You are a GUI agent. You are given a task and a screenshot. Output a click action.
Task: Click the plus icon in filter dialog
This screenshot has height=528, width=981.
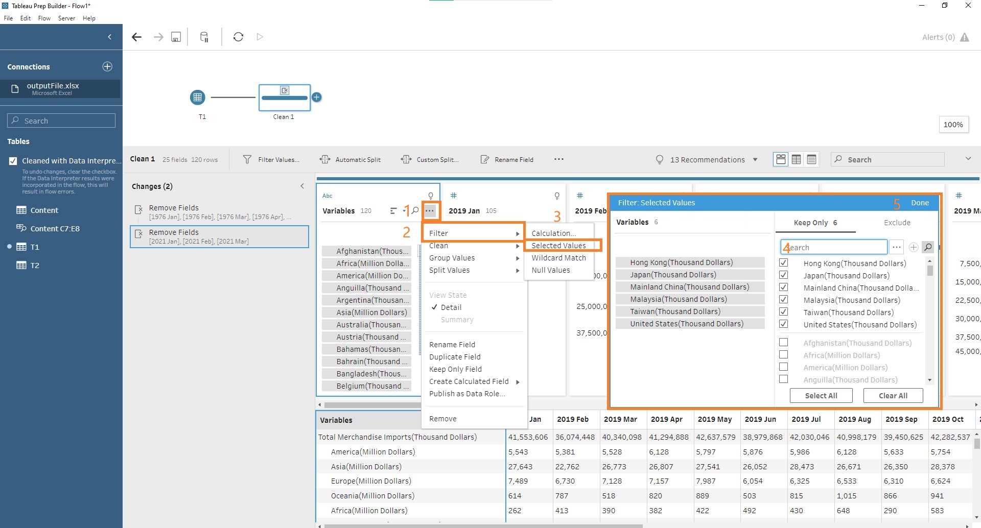coord(914,247)
